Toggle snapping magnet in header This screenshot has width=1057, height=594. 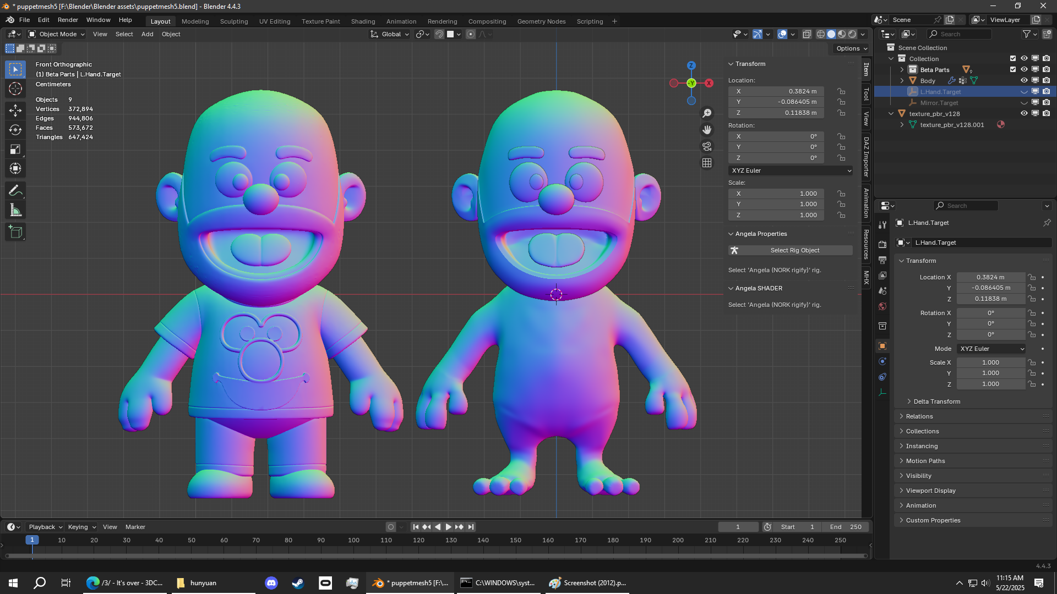tap(439, 34)
